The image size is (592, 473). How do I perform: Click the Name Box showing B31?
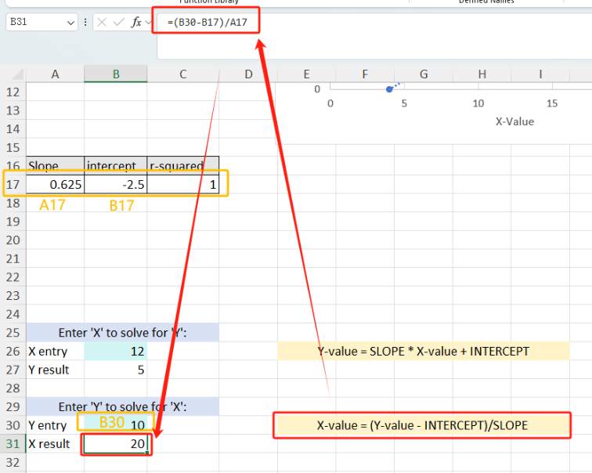[42, 22]
